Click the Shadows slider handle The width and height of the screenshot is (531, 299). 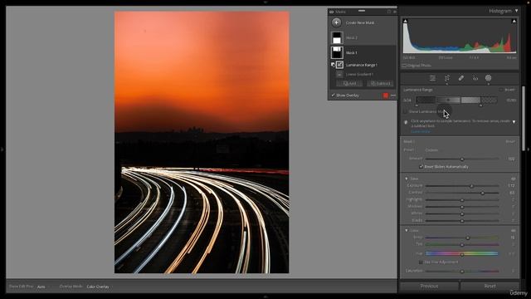tap(462, 207)
